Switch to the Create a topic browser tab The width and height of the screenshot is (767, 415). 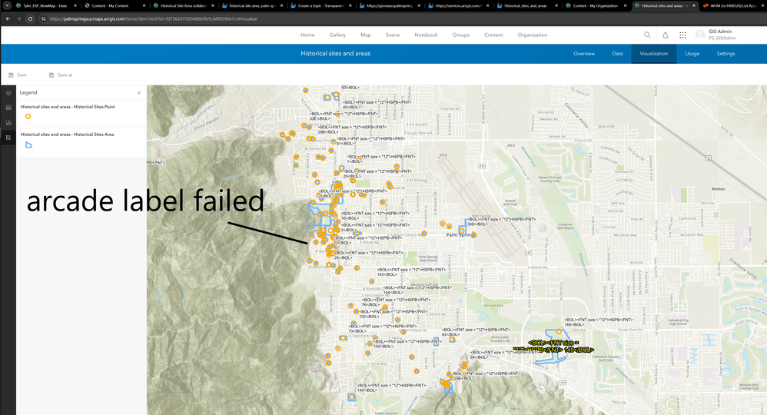[321, 6]
